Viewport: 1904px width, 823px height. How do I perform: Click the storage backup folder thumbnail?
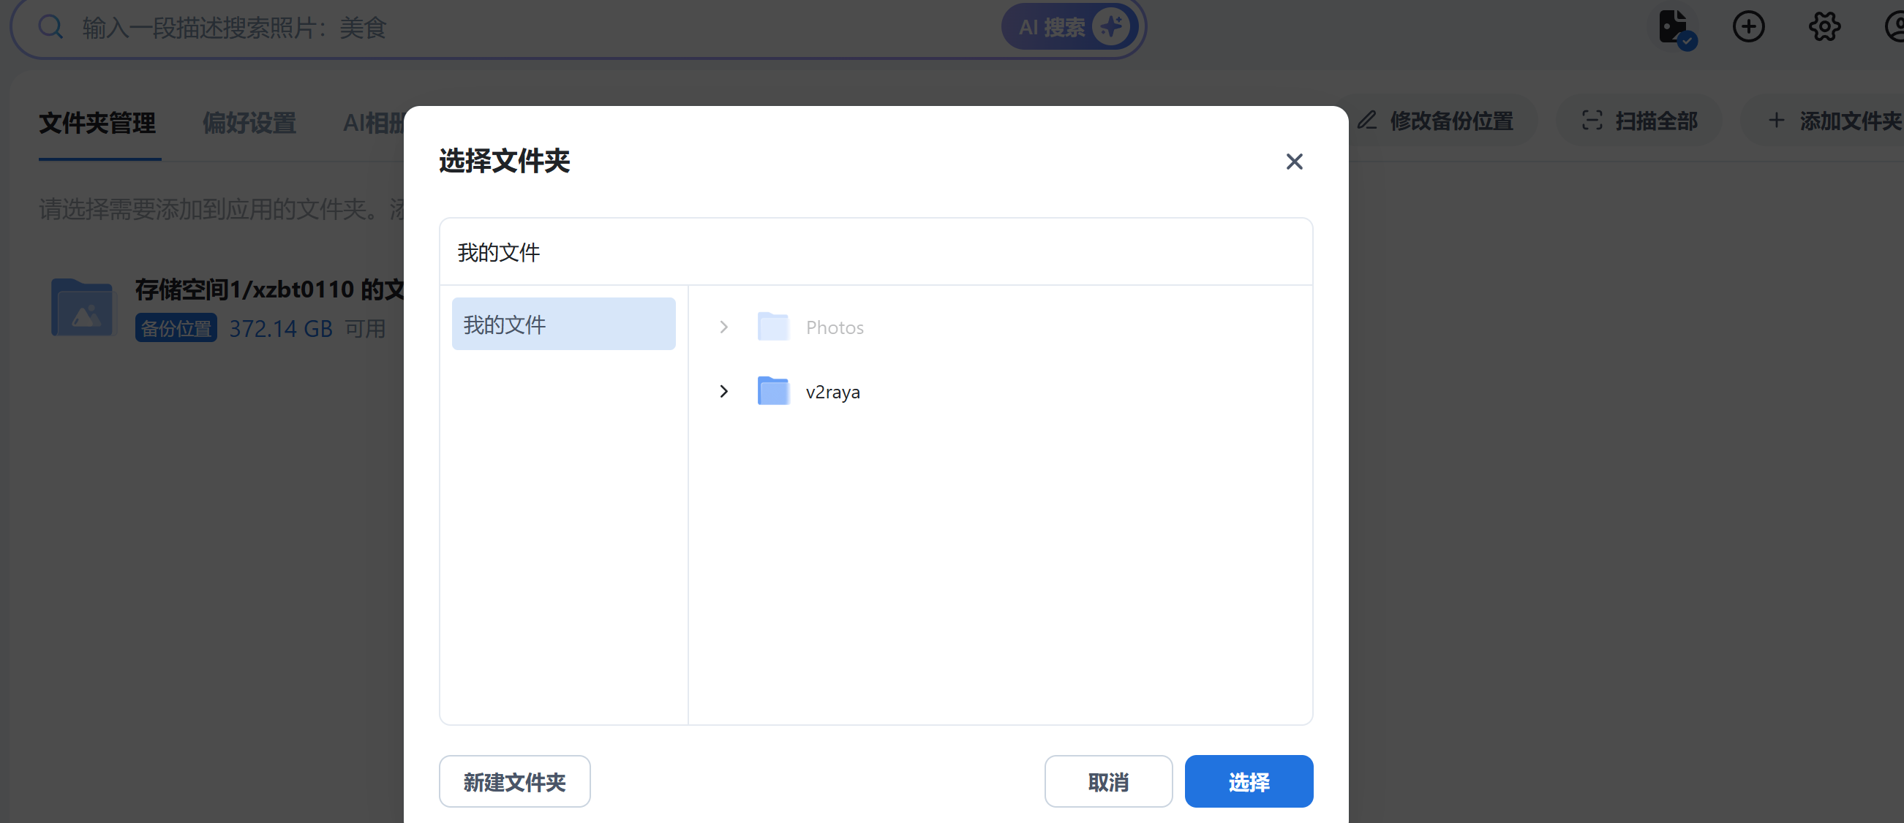coord(82,308)
